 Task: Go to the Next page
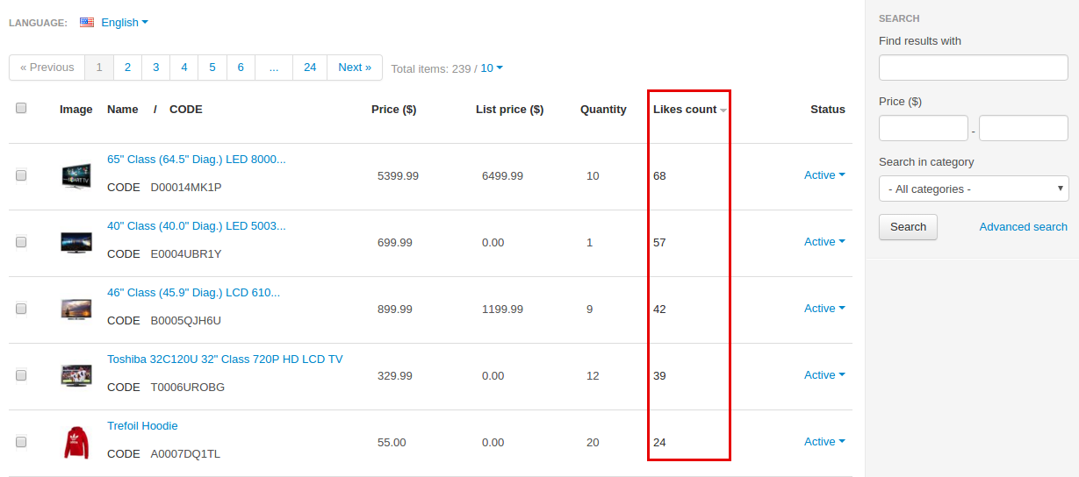[x=355, y=68]
